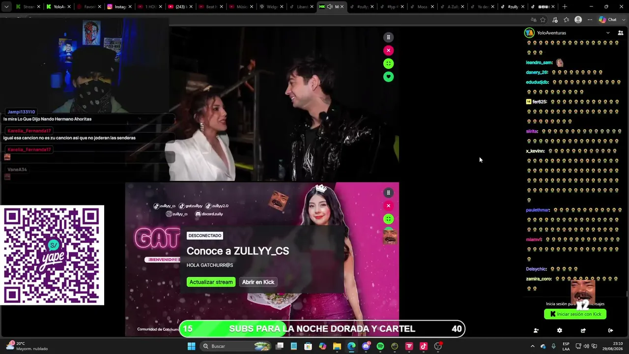The width and height of the screenshot is (629, 354).
Task: Open TikTok app from taskbar
Action: 424,346
